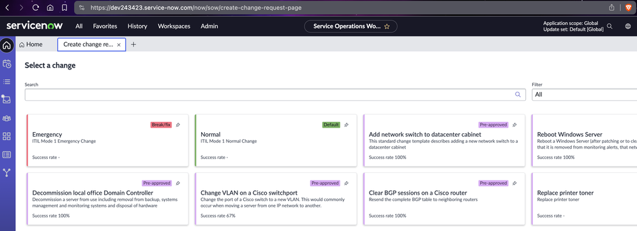This screenshot has width=637, height=231.
Task: Choose Clear BGP sessions on a Cisco router
Action: [444, 199]
